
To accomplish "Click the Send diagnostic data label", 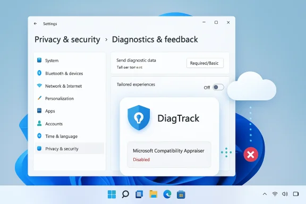I will [x=136, y=61].
